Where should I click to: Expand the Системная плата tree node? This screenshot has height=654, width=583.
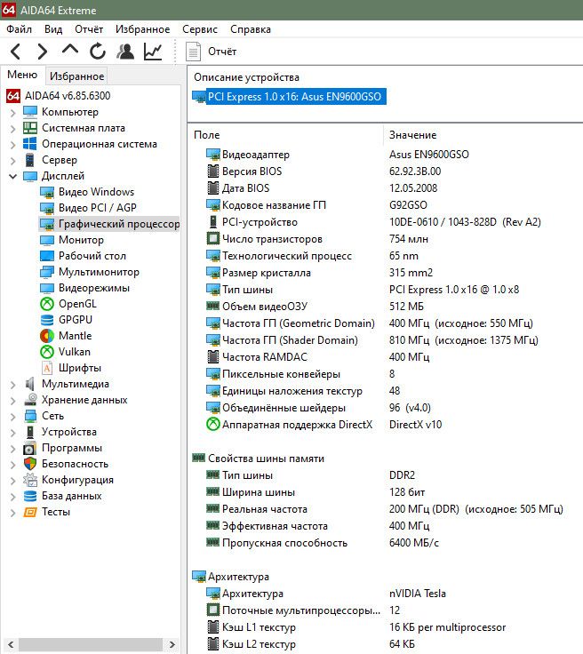coord(12,129)
